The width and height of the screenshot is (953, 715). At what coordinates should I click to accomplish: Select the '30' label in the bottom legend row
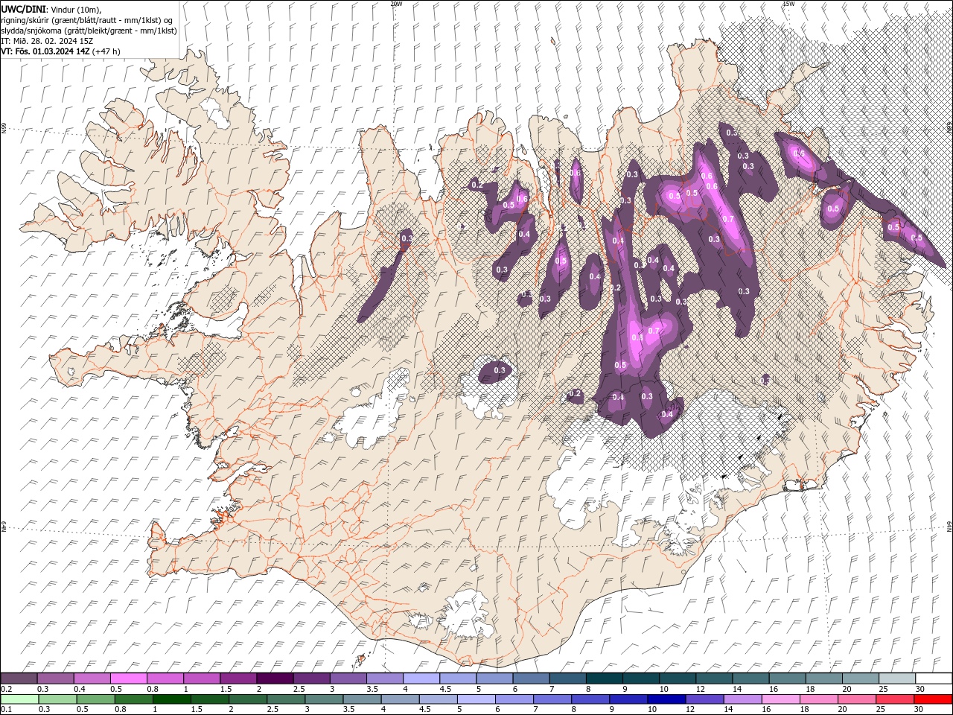(917, 710)
